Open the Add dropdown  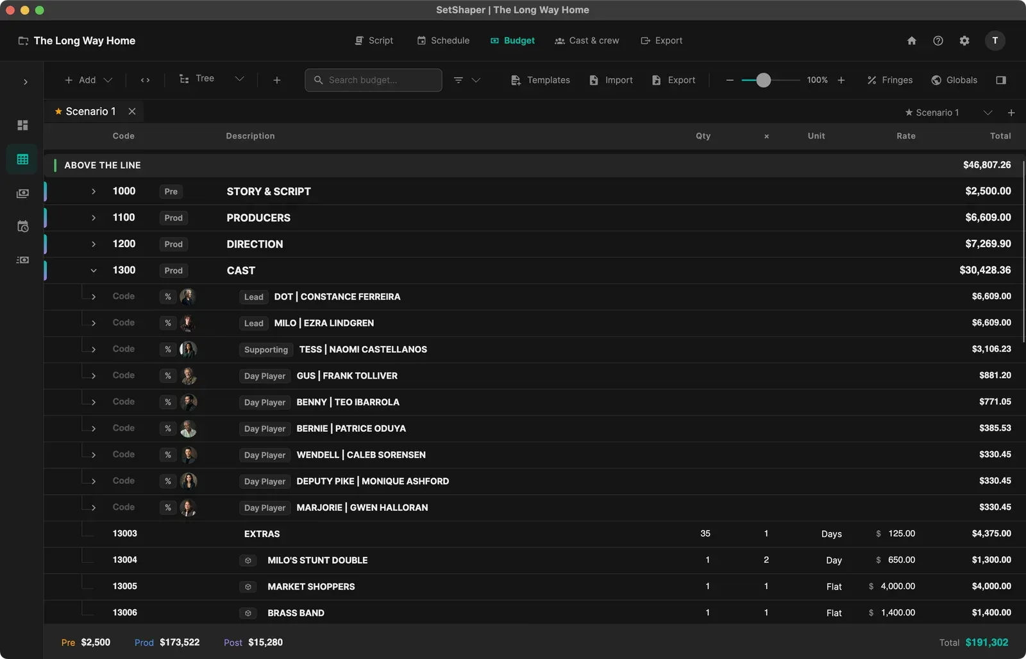[88, 80]
